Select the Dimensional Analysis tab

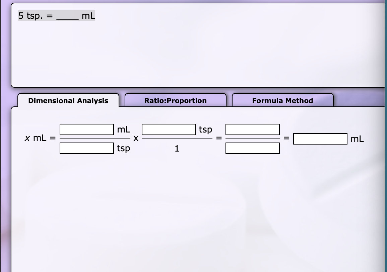(x=68, y=100)
